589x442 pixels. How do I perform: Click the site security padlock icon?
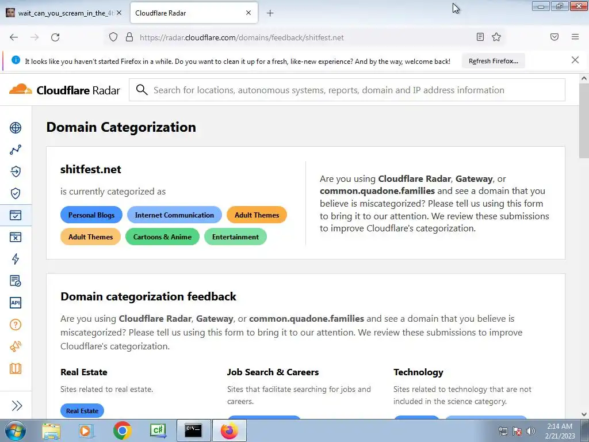click(x=129, y=37)
